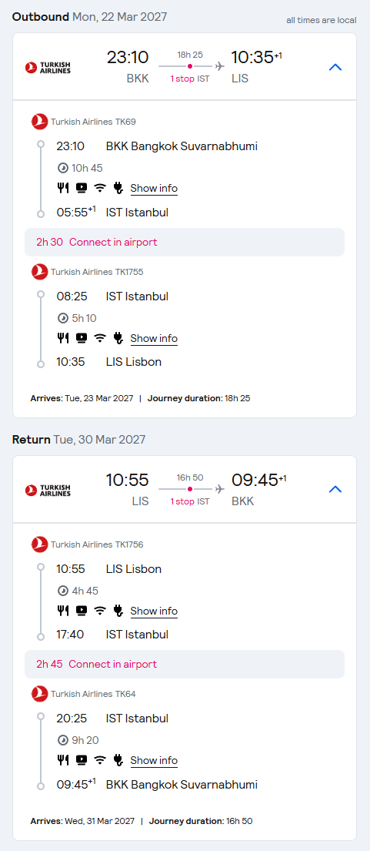Click the meal icon for flight TK1756
370x851 pixels.
(63, 611)
